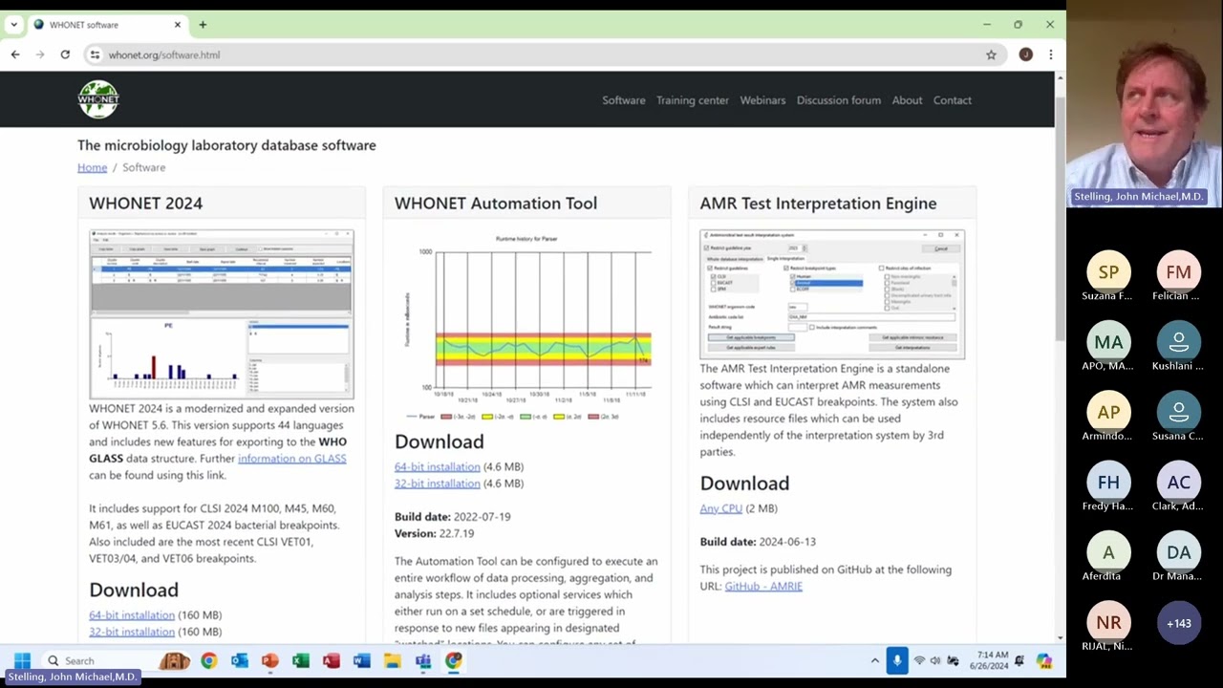Download Automation Tool 32-bit installation
The width and height of the screenshot is (1223, 688).
click(437, 484)
